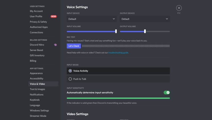Go to Privacy & Safety settings
Viewport: 212px width, 120px height.
pos(38,22)
